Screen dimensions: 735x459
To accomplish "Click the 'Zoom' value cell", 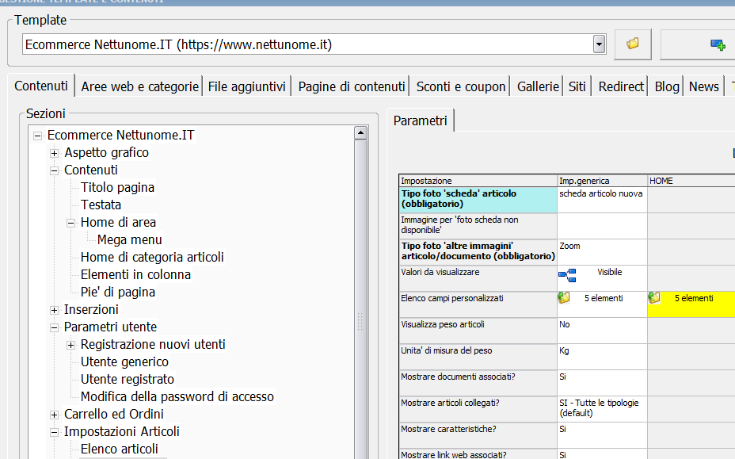I will (603, 253).
